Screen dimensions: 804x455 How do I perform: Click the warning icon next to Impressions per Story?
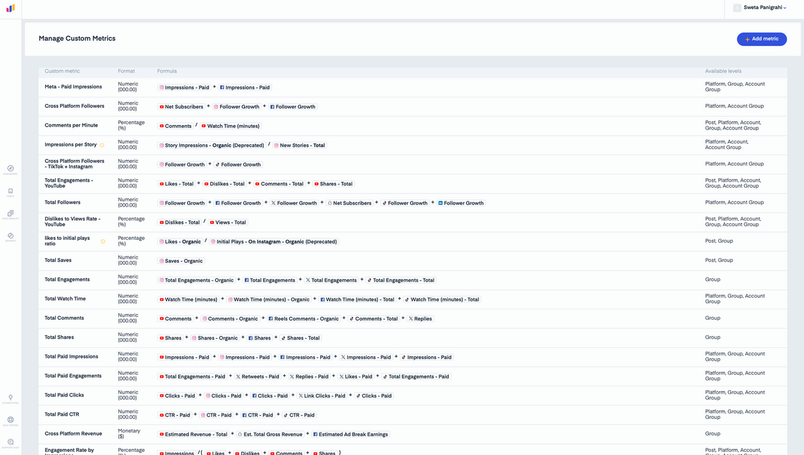[x=102, y=145]
